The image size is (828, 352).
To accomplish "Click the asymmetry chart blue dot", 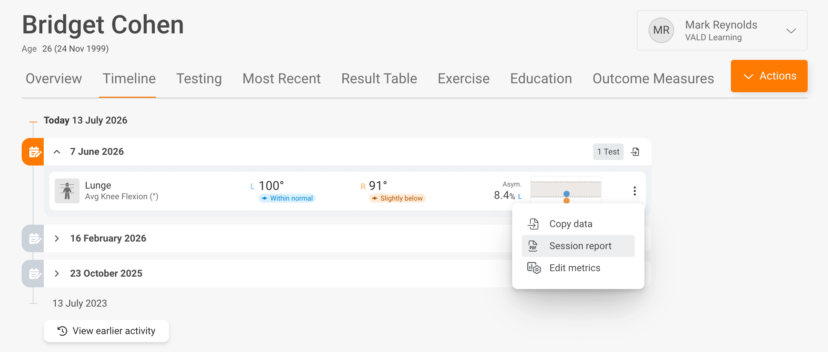I will 567,194.
